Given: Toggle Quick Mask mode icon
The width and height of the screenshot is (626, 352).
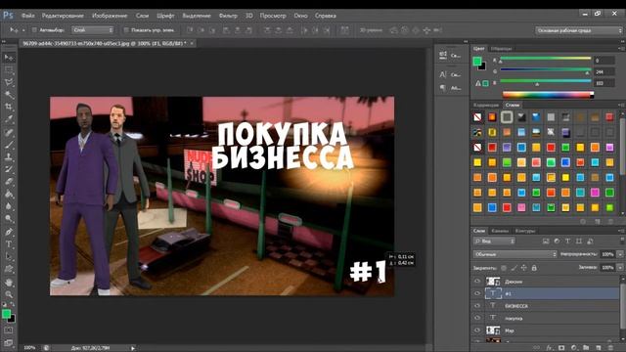Looking at the screenshot, I should (9, 330).
